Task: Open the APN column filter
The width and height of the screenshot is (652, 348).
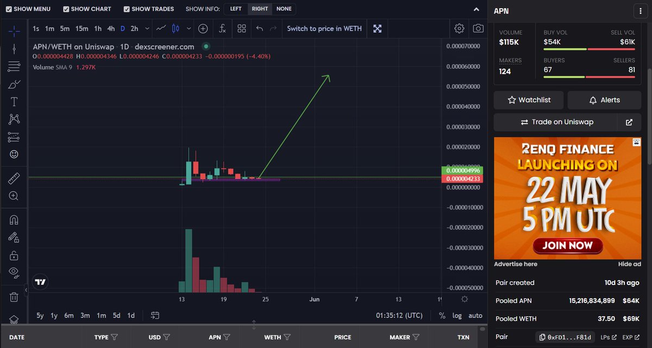Action: [x=228, y=337]
